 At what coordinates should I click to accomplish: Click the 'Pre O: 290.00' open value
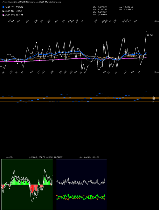[100, 7]
